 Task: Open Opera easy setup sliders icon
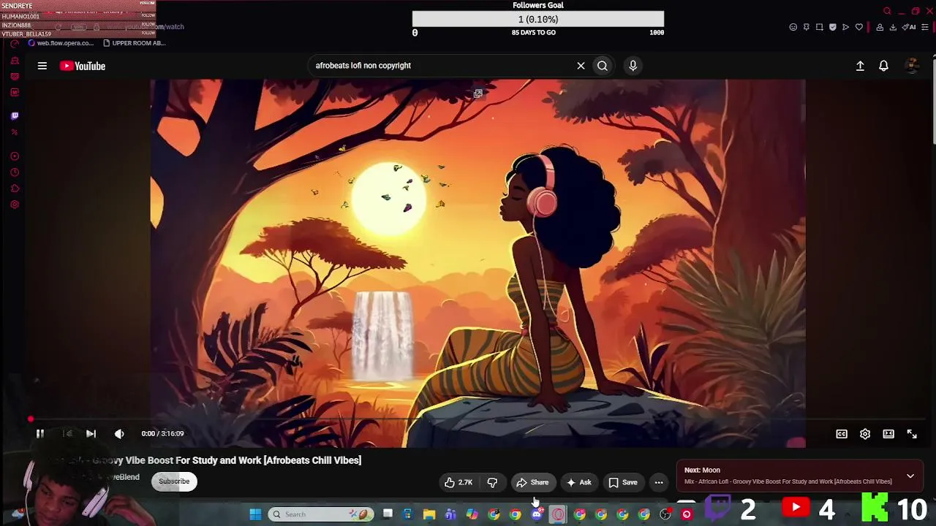925,27
